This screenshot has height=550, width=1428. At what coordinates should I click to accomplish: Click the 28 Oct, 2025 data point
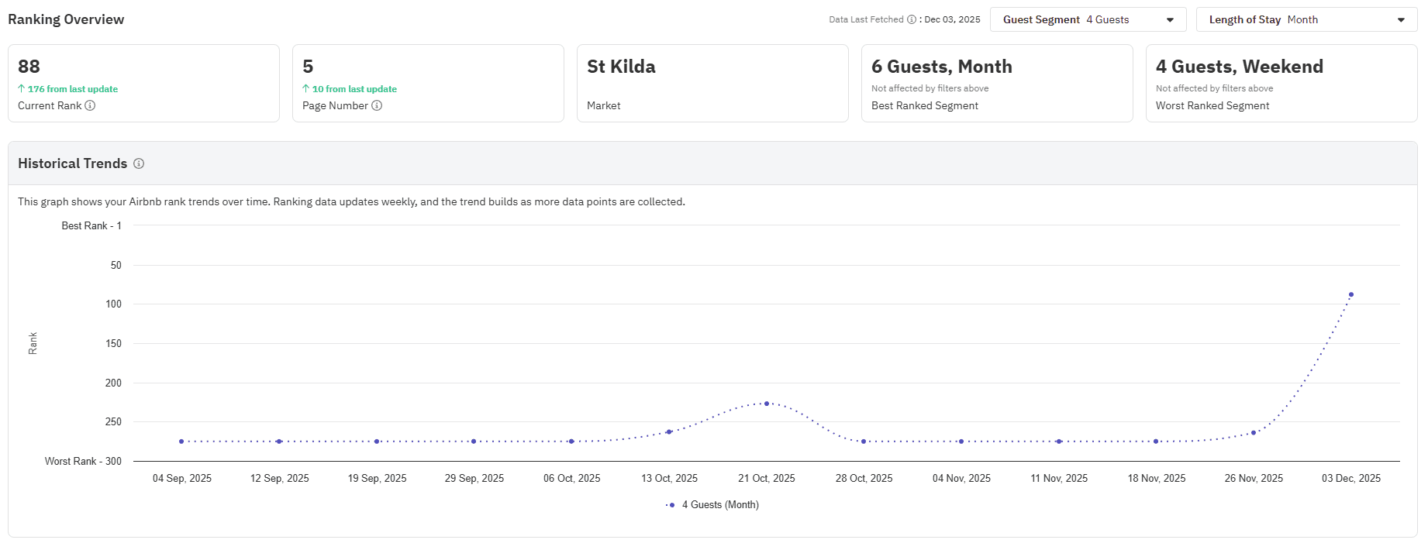pos(864,442)
